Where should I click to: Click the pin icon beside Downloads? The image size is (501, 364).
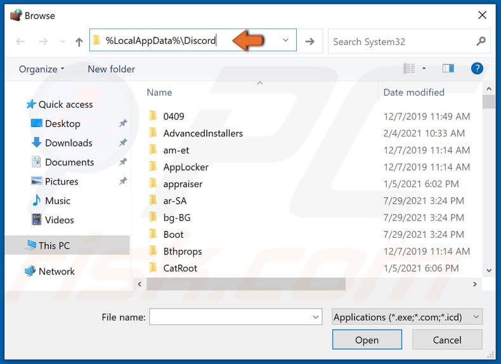click(123, 143)
